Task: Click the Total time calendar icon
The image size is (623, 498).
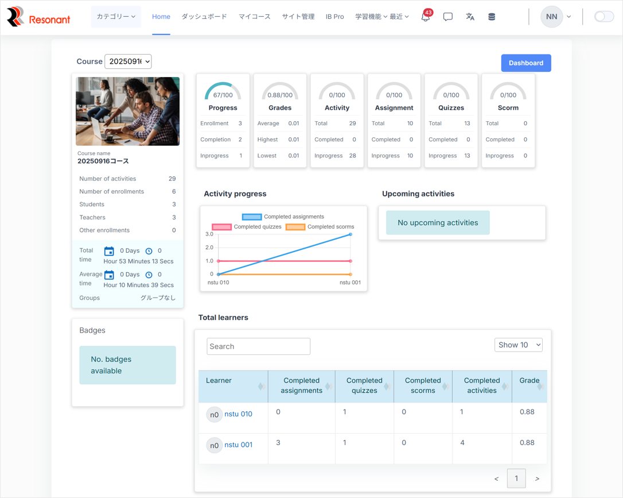Action: point(109,251)
